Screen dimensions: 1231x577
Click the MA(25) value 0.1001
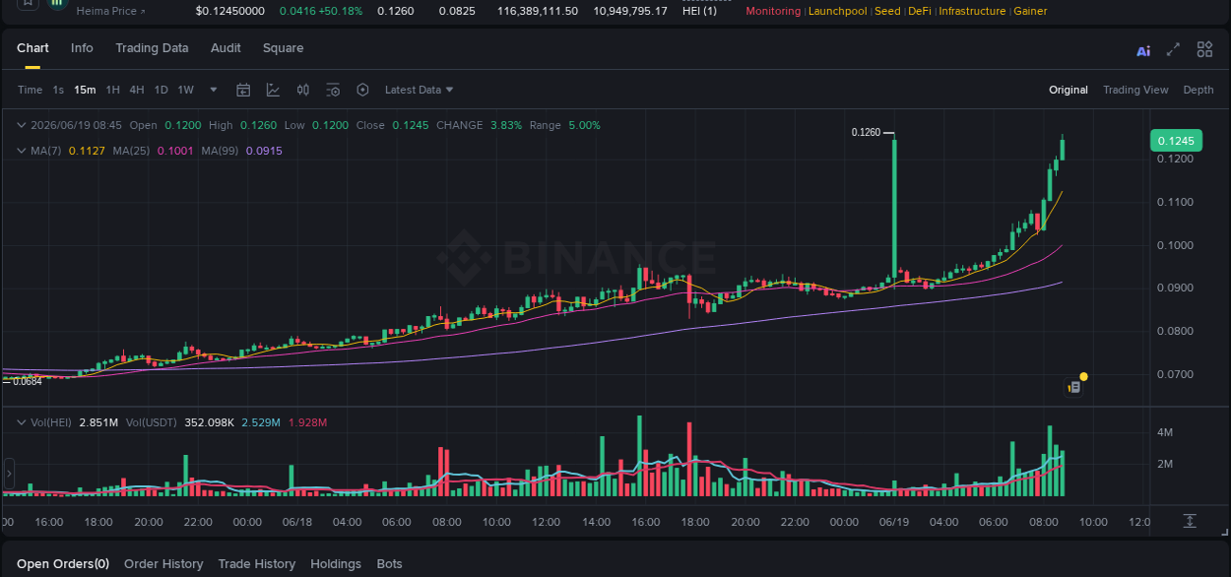click(175, 151)
